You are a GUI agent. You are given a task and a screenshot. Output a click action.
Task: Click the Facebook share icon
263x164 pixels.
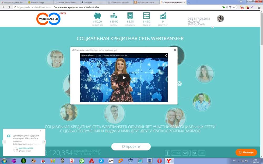[x=167, y=153]
